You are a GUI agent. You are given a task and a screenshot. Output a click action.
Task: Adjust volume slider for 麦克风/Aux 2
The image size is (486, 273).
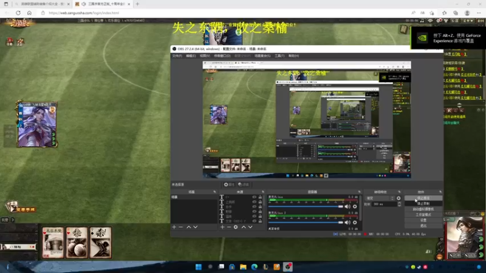click(x=306, y=222)
